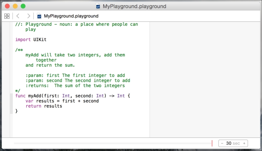
Task: Increase timeline duration with plus button
Action: point(244,143)
